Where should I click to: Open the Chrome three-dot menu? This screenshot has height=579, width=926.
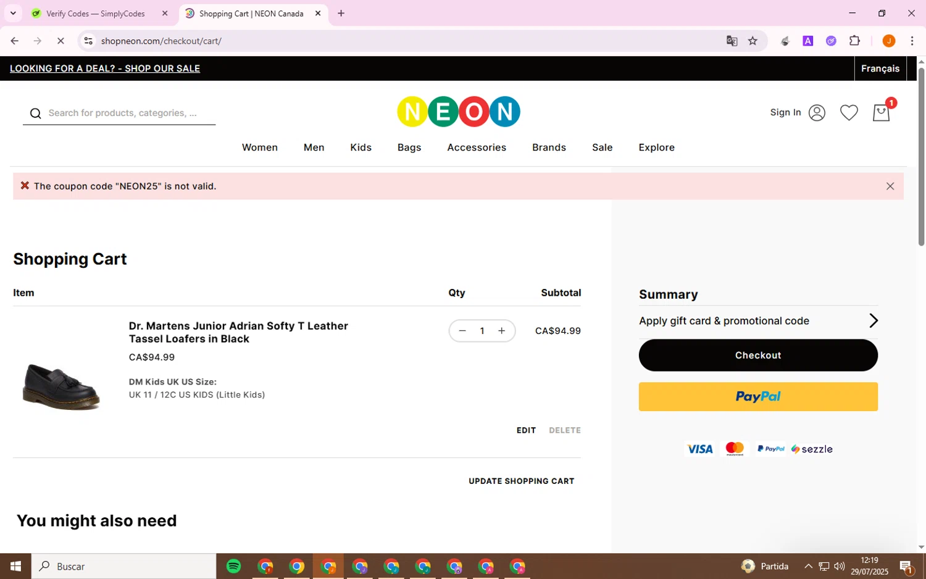pos(912,41)
